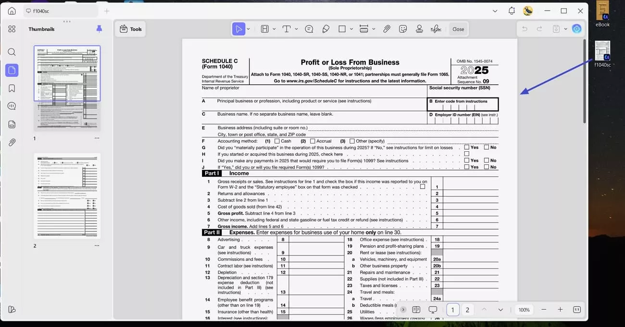Screen dimensions: 625x327
Task: Click the Close button on the toolbar
Action: click(458, 29)
